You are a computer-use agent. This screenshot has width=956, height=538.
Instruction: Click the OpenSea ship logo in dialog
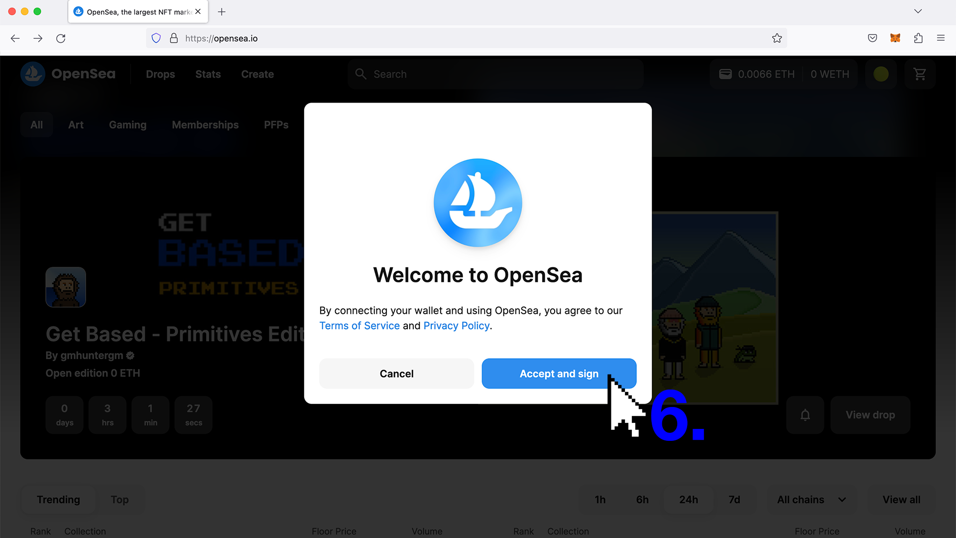point(478,203)
